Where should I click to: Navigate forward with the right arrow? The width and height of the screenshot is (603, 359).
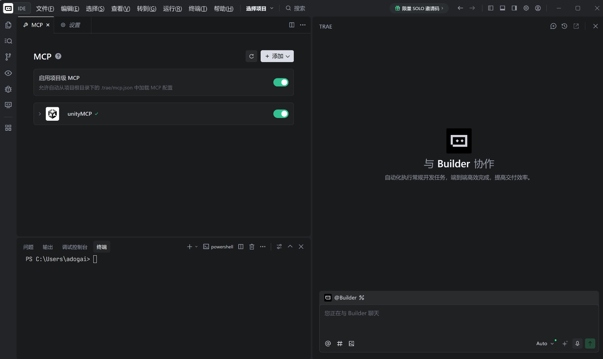point(472,8)
